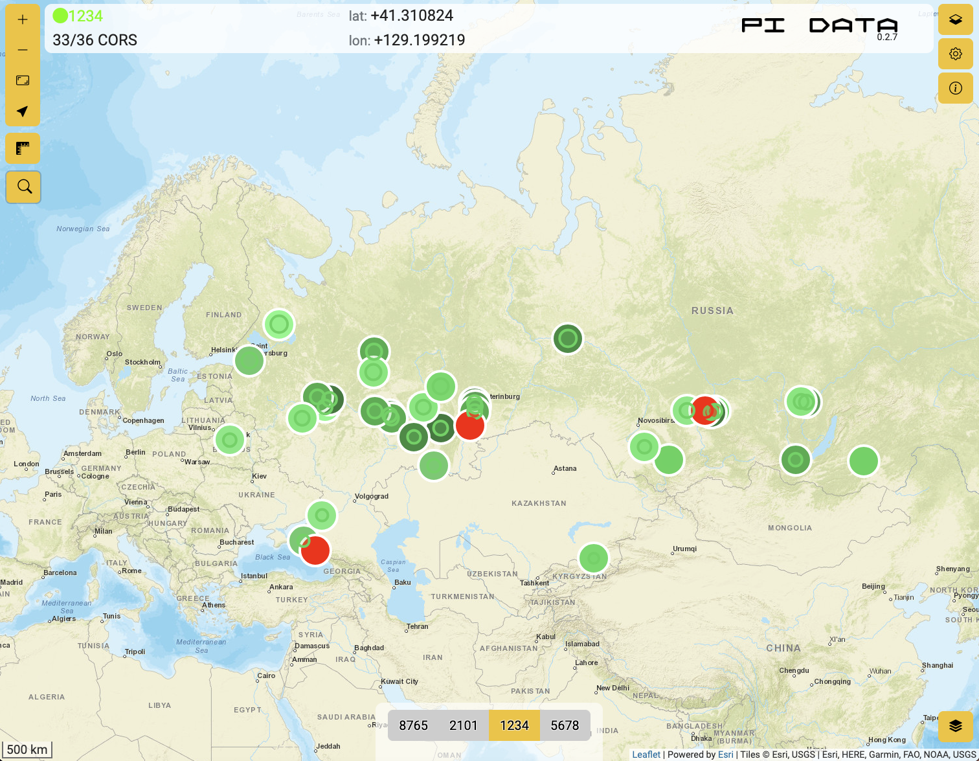Select the light green marker north of Saint Petersburg

279,324
